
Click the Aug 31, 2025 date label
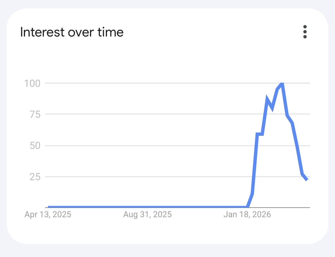pos(148,215)
